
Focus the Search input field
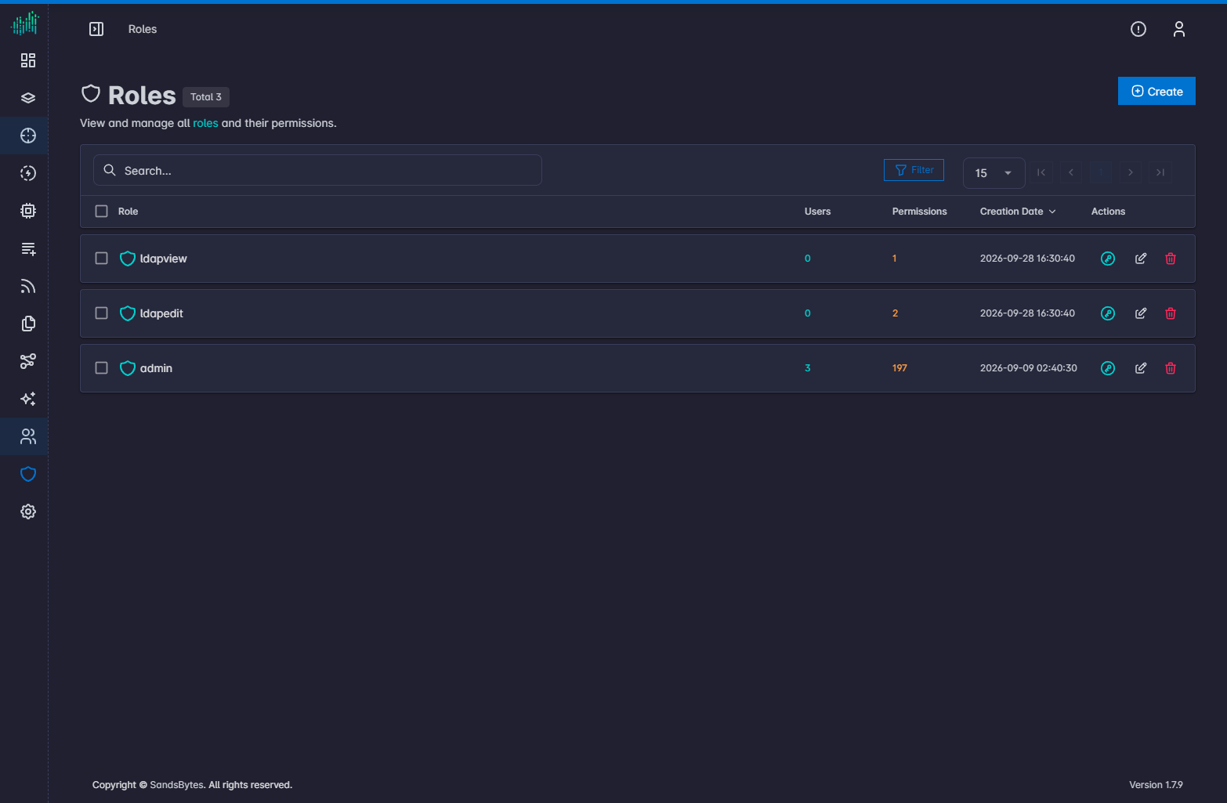pyautogui.click(x=317, y=170)
